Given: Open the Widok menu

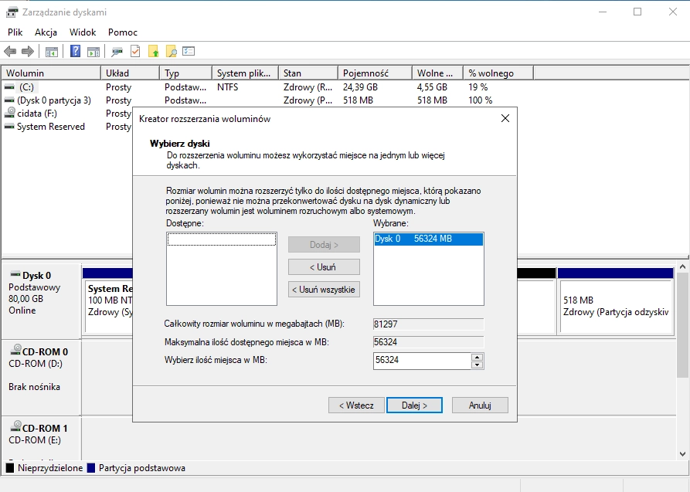Looking at the screenshot, I should click(83, 32).
